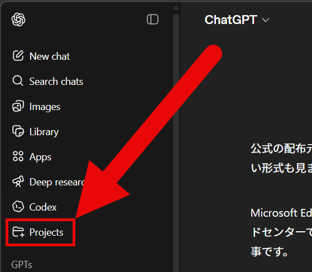Click the Library icon
Image resolution: width=312 pixels, height=272 pixels.
coord(18,131)
